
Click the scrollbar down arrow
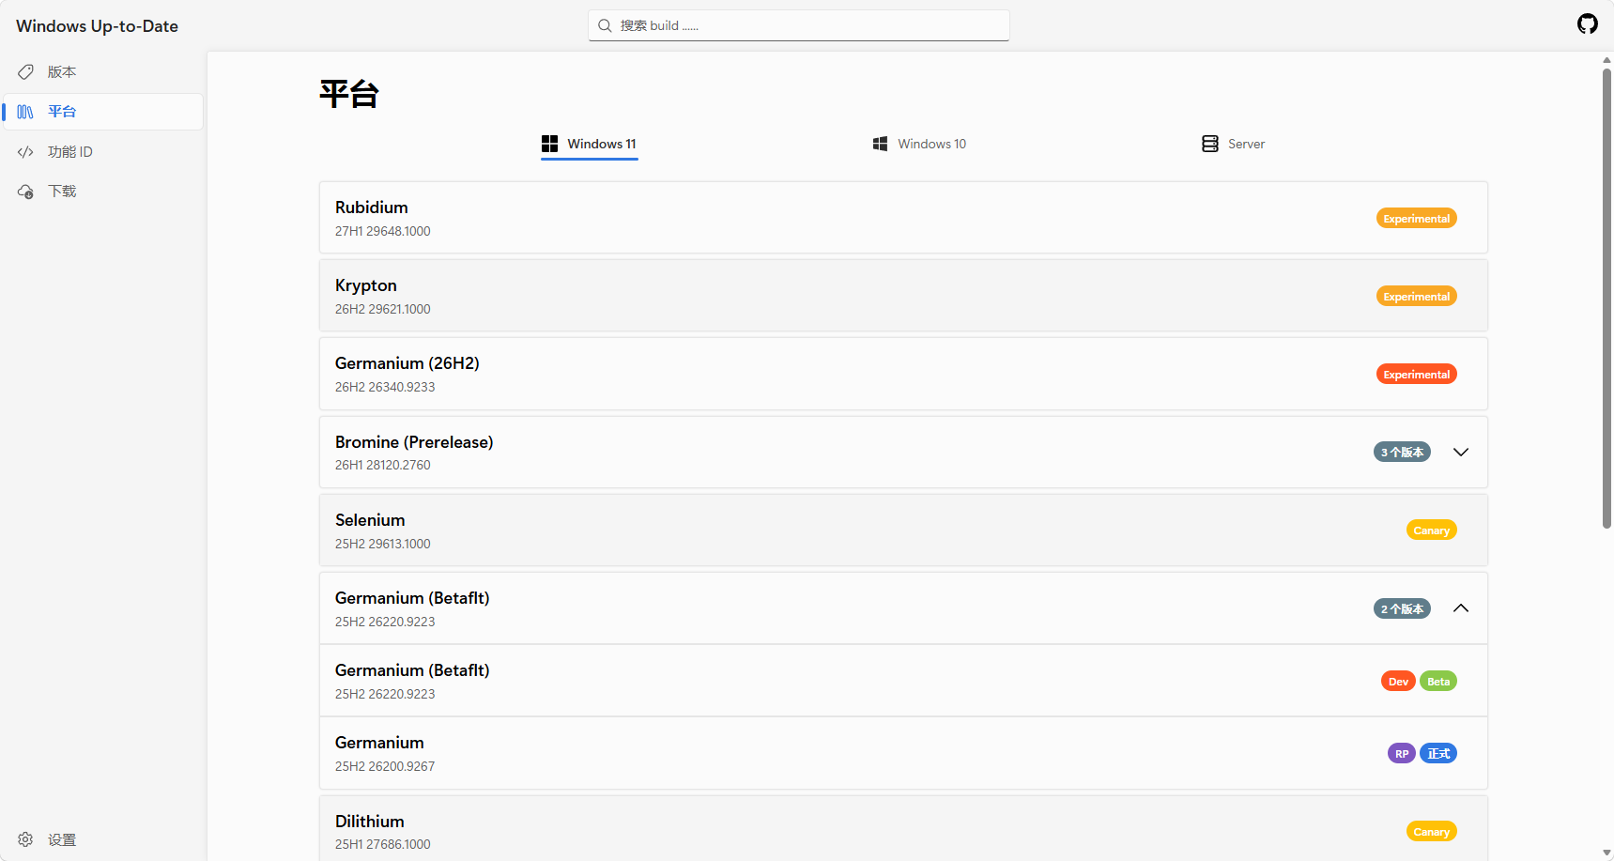click(x=1606, y=853)
